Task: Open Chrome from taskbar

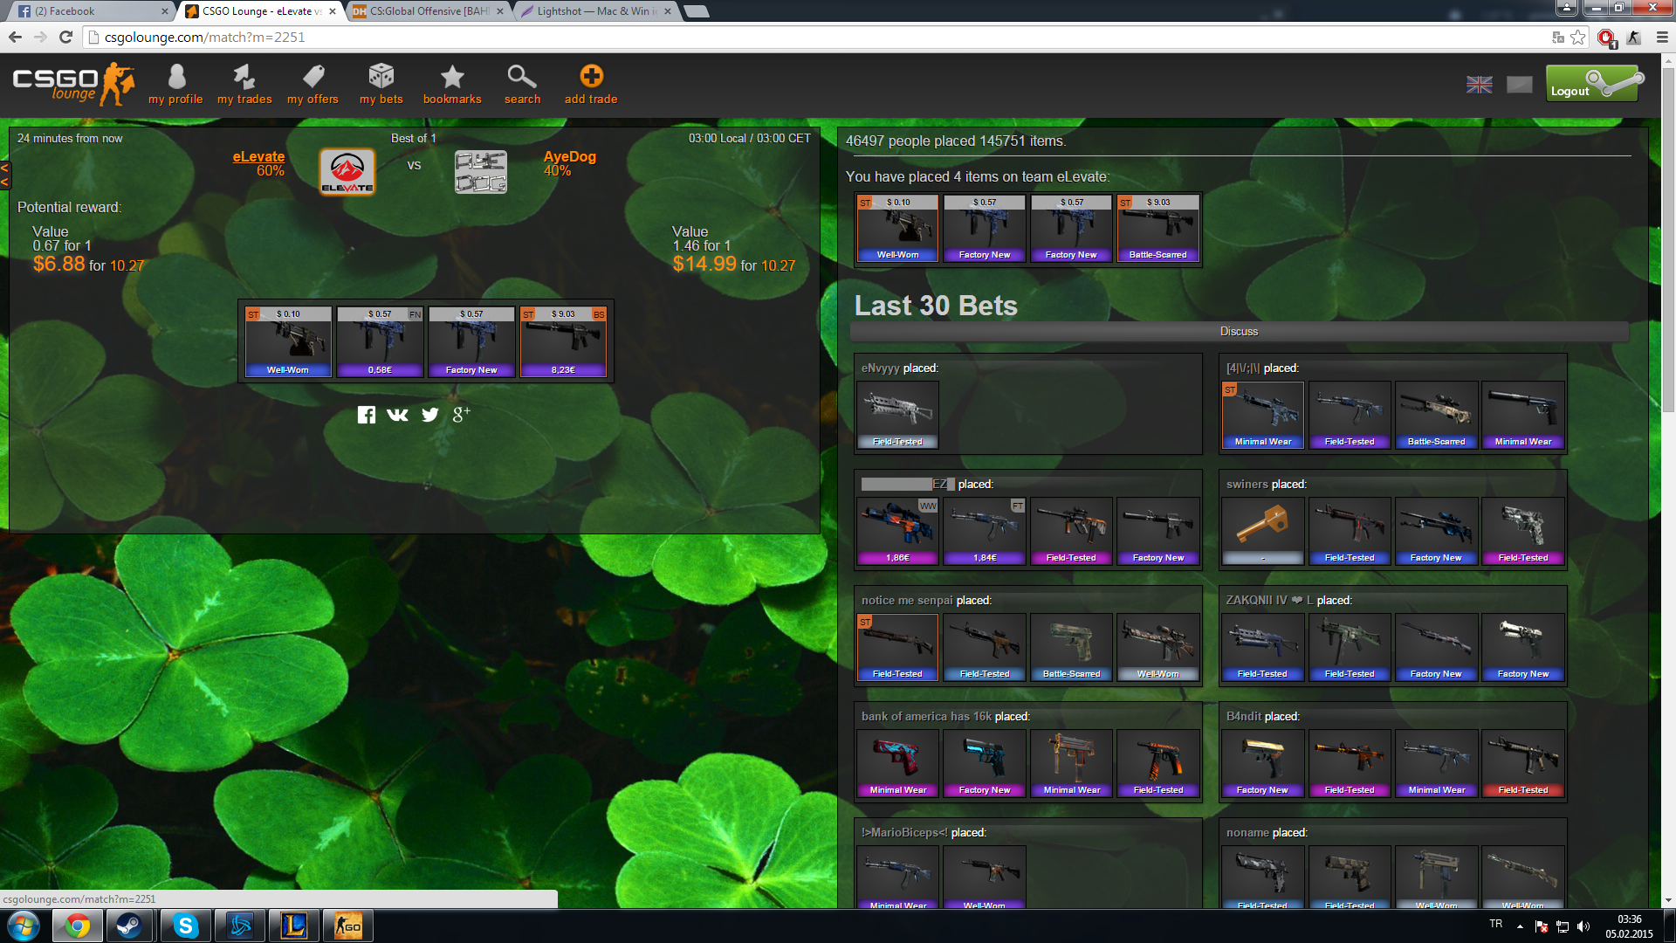Action: pos(78,926)
